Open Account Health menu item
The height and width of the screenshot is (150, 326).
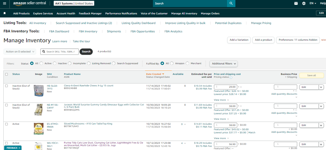tap(66, 14)
